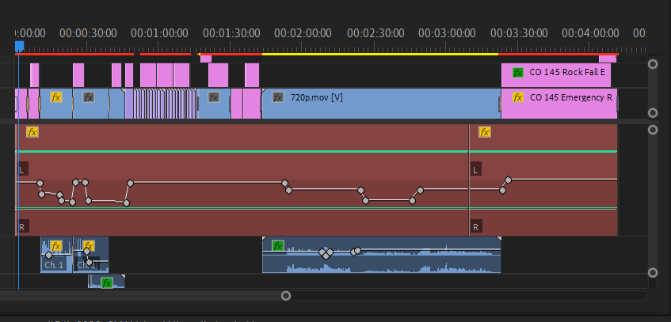Click the yellow fx badge on the second red audio clip
The width and height of the screenshot is (671, 322).
coord(485,132)
